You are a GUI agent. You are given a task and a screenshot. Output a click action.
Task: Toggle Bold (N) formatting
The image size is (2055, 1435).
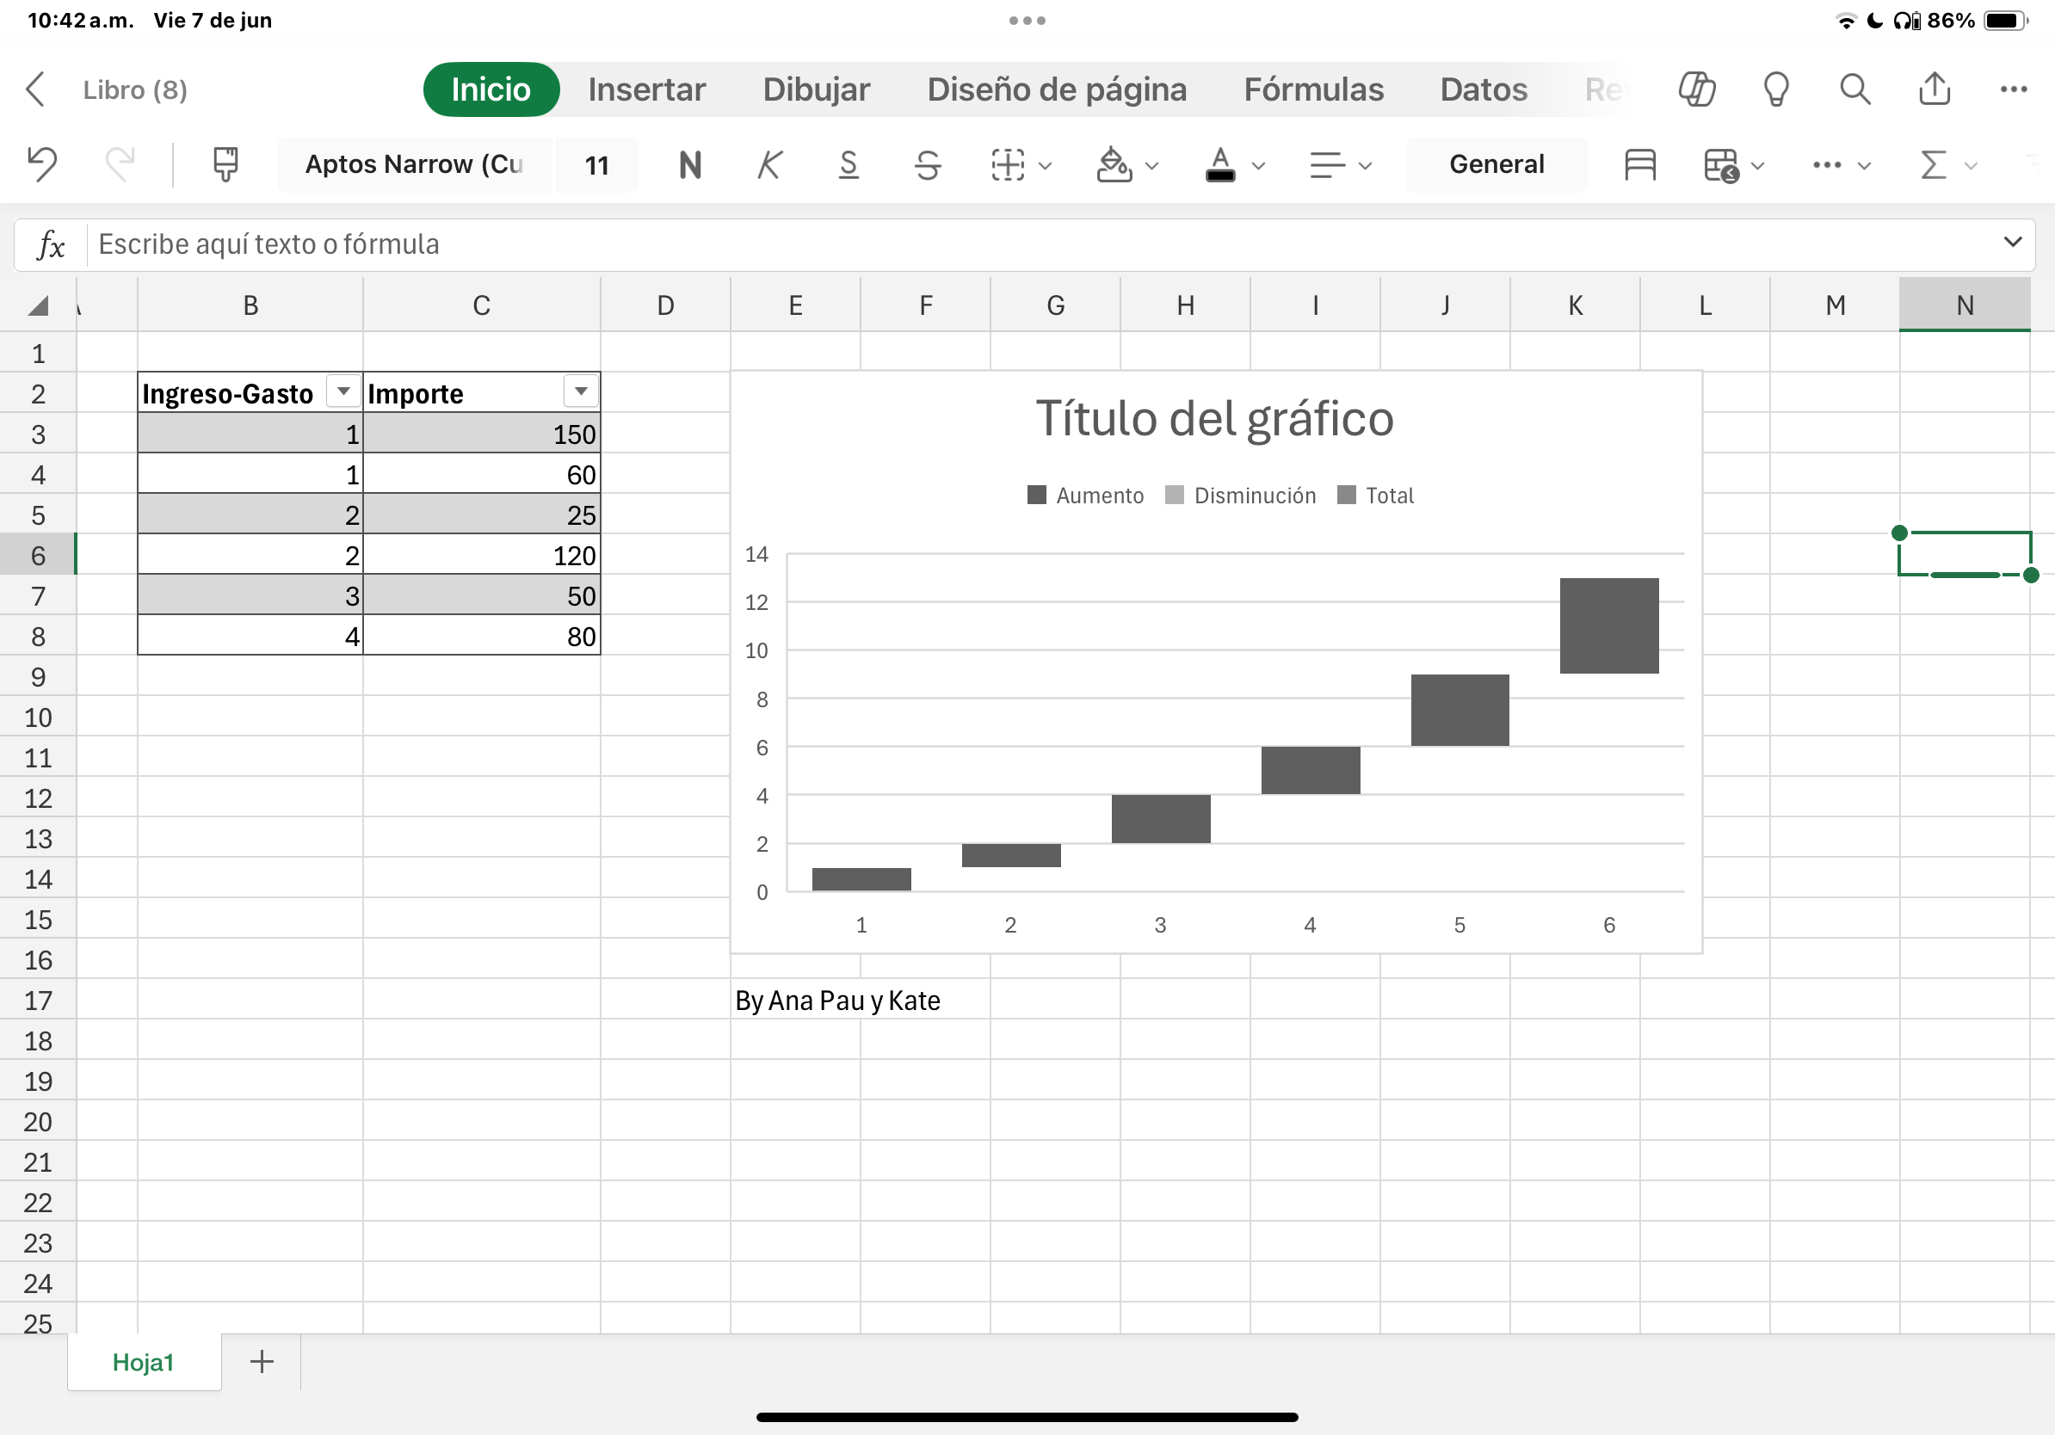click(690, 164)
